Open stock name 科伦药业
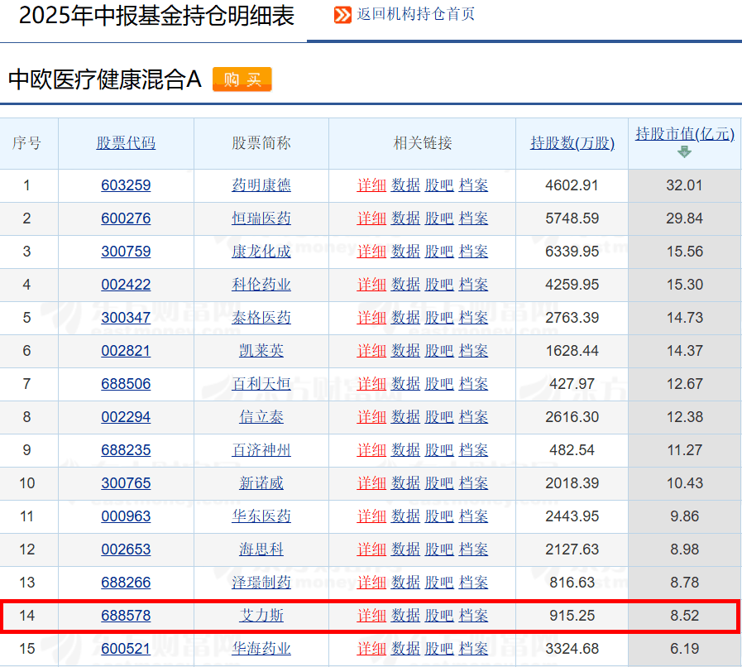This screenshot has height=667, width=742. (261, 285)
